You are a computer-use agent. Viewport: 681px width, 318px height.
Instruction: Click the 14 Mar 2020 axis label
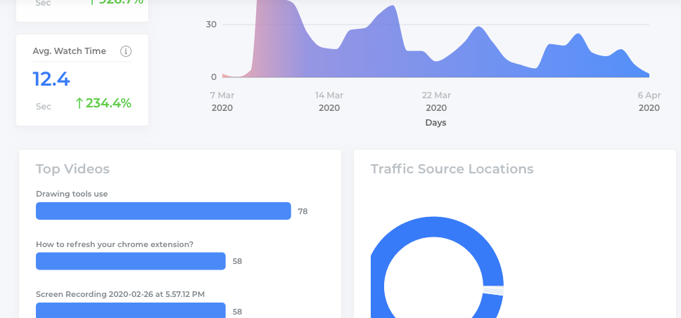(x=329, y=101)
